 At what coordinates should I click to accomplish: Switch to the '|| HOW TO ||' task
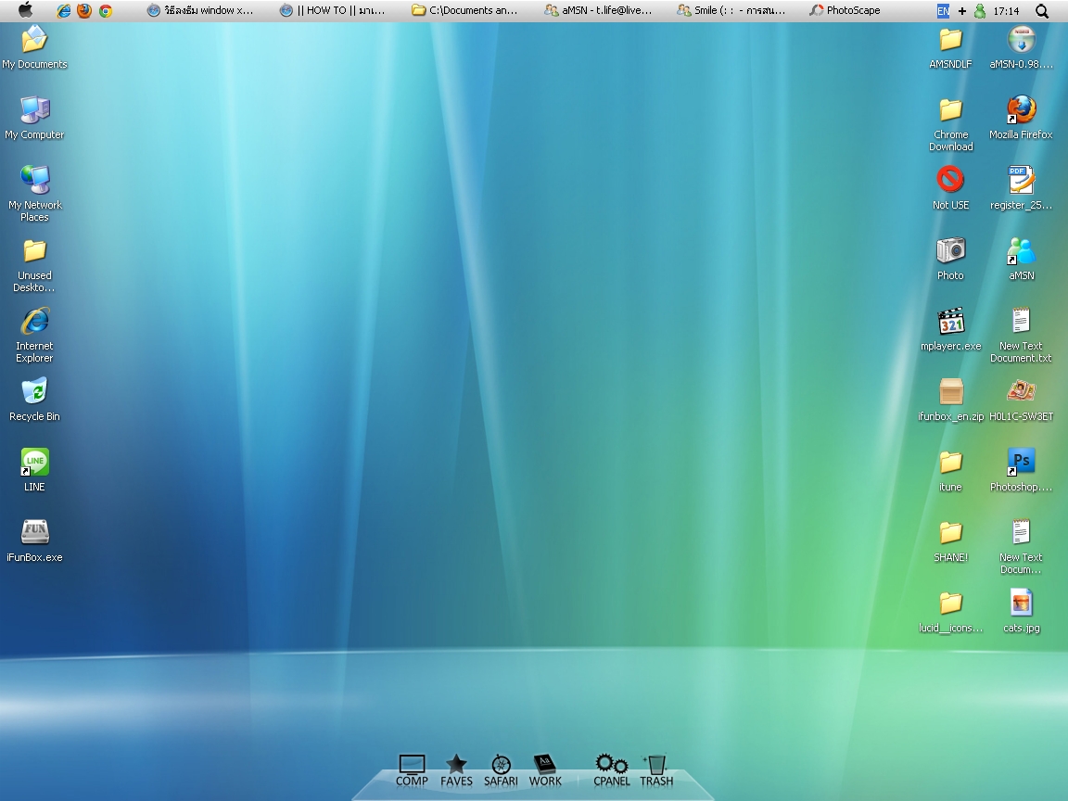click(x=334, y=10)
